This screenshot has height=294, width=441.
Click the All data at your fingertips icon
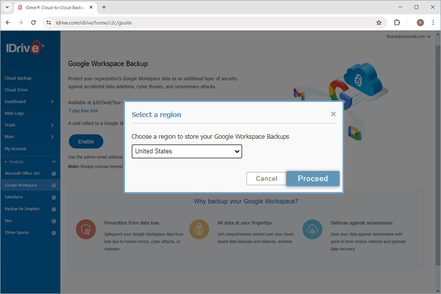pos(199,229)
